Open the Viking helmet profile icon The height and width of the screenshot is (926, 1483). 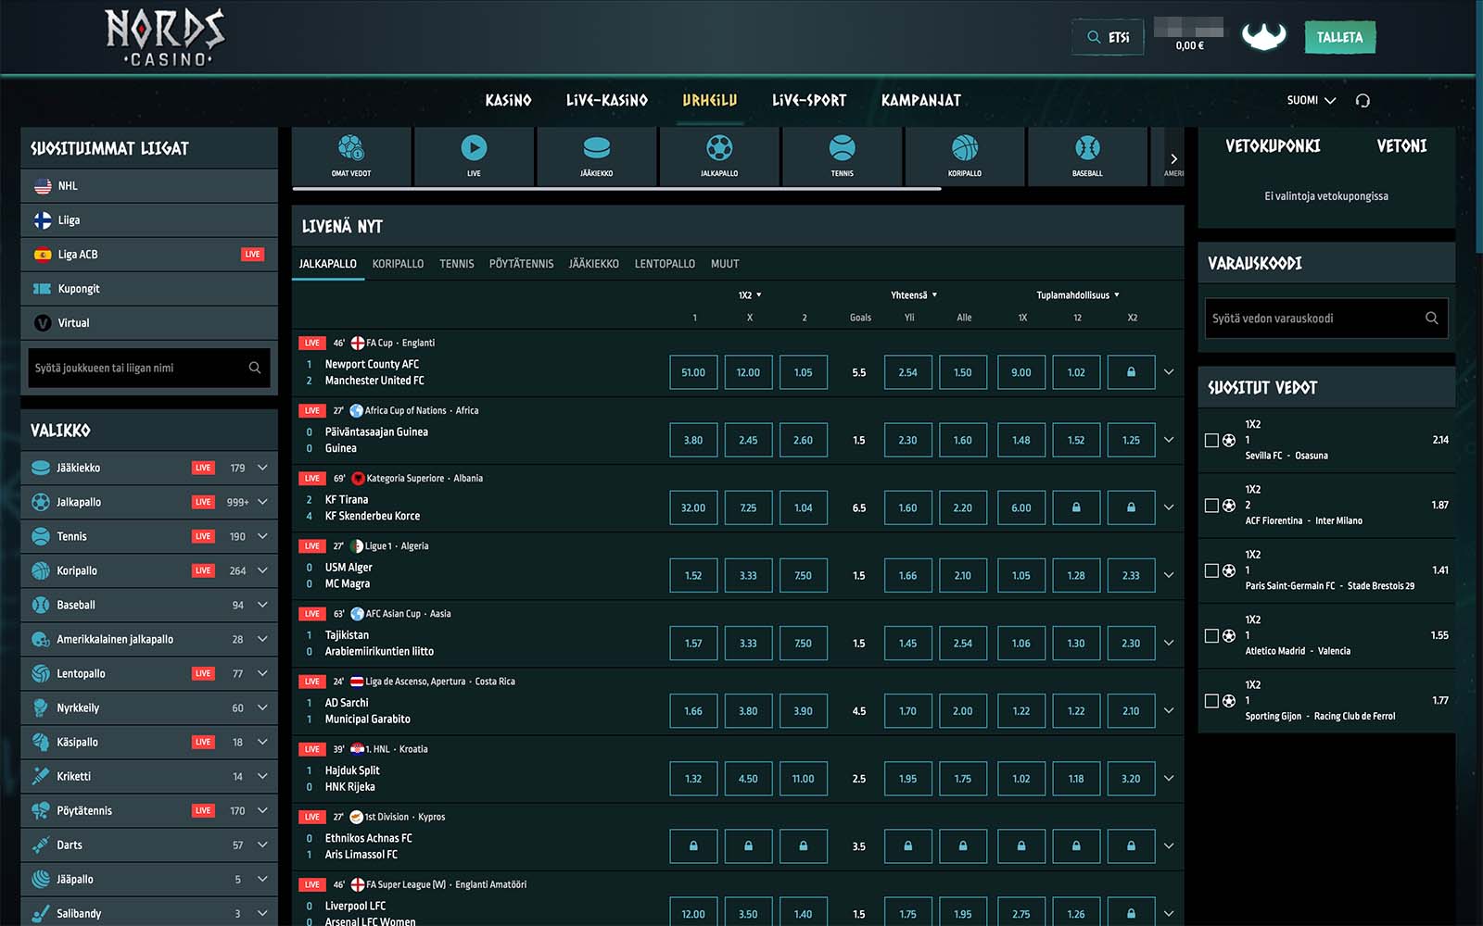click(1263, 37)
